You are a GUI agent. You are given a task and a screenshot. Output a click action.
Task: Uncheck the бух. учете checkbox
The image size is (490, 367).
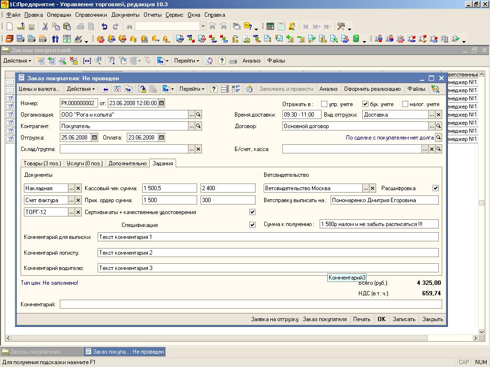click(366, 104)
